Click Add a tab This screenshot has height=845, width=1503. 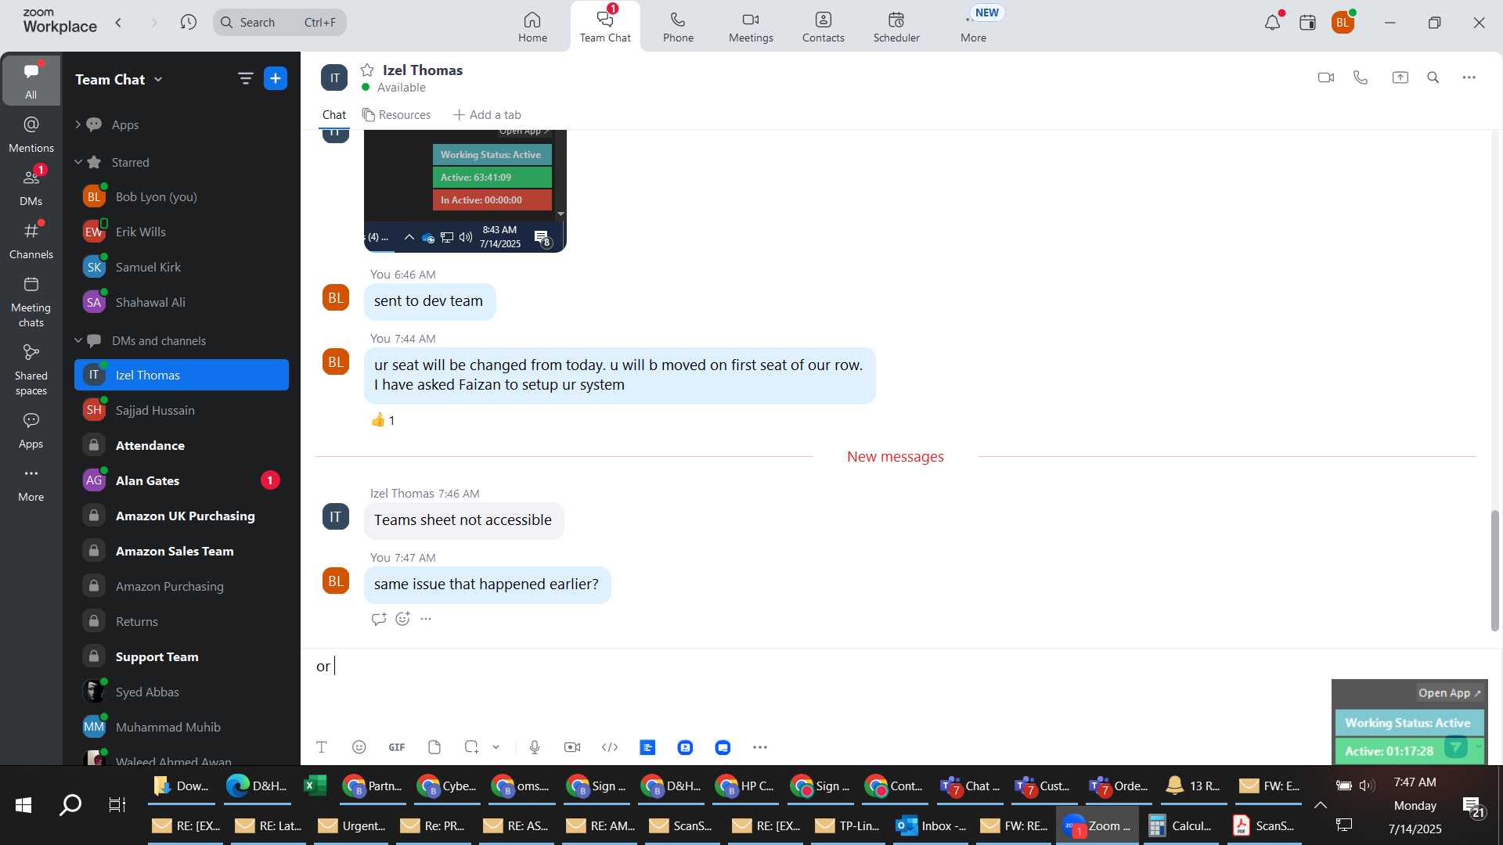point(487,115)
